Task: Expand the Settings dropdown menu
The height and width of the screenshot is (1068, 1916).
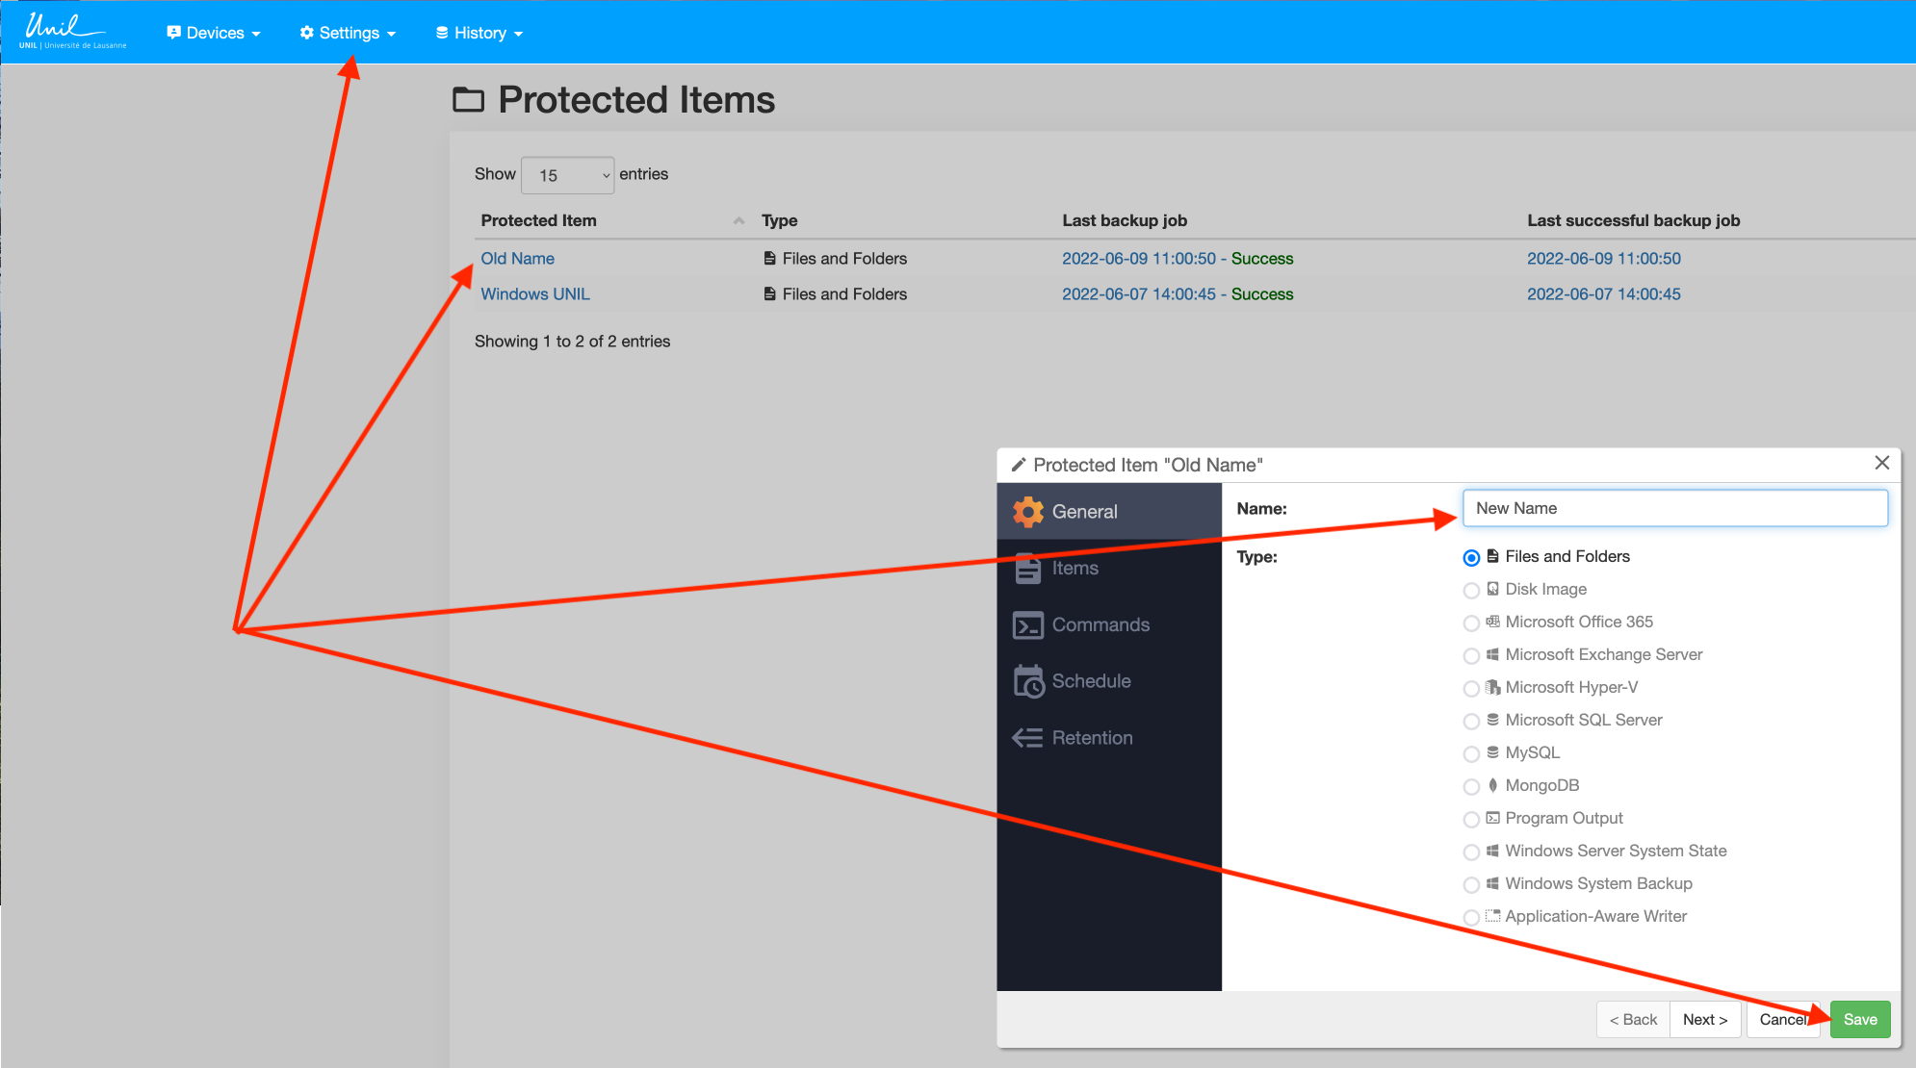Action: pos(348,33)
